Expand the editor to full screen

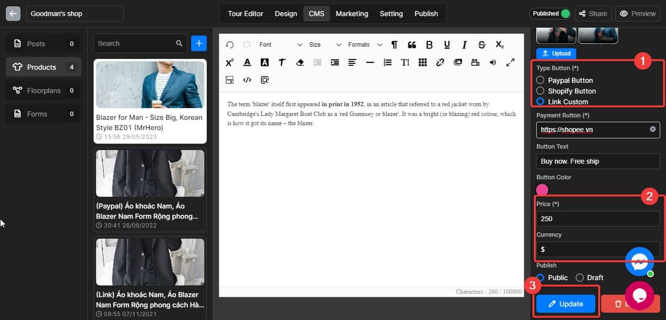point(510,62)
